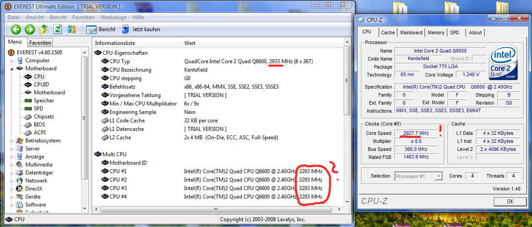Click the green Back arrow in EVEREST toolbar
Viewport: 532px width, 227px height.
(x=16, y=29)
